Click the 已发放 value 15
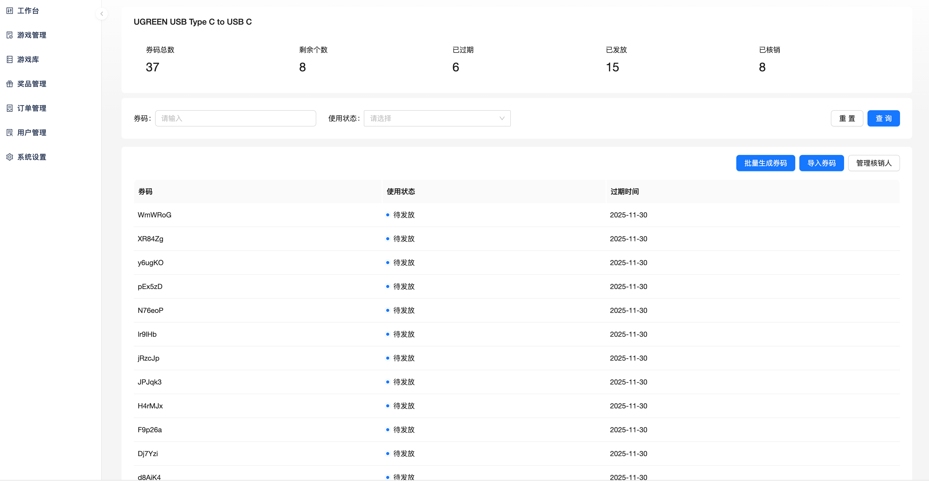The width and height of the screenshot is (929, 481). [612, 67]
